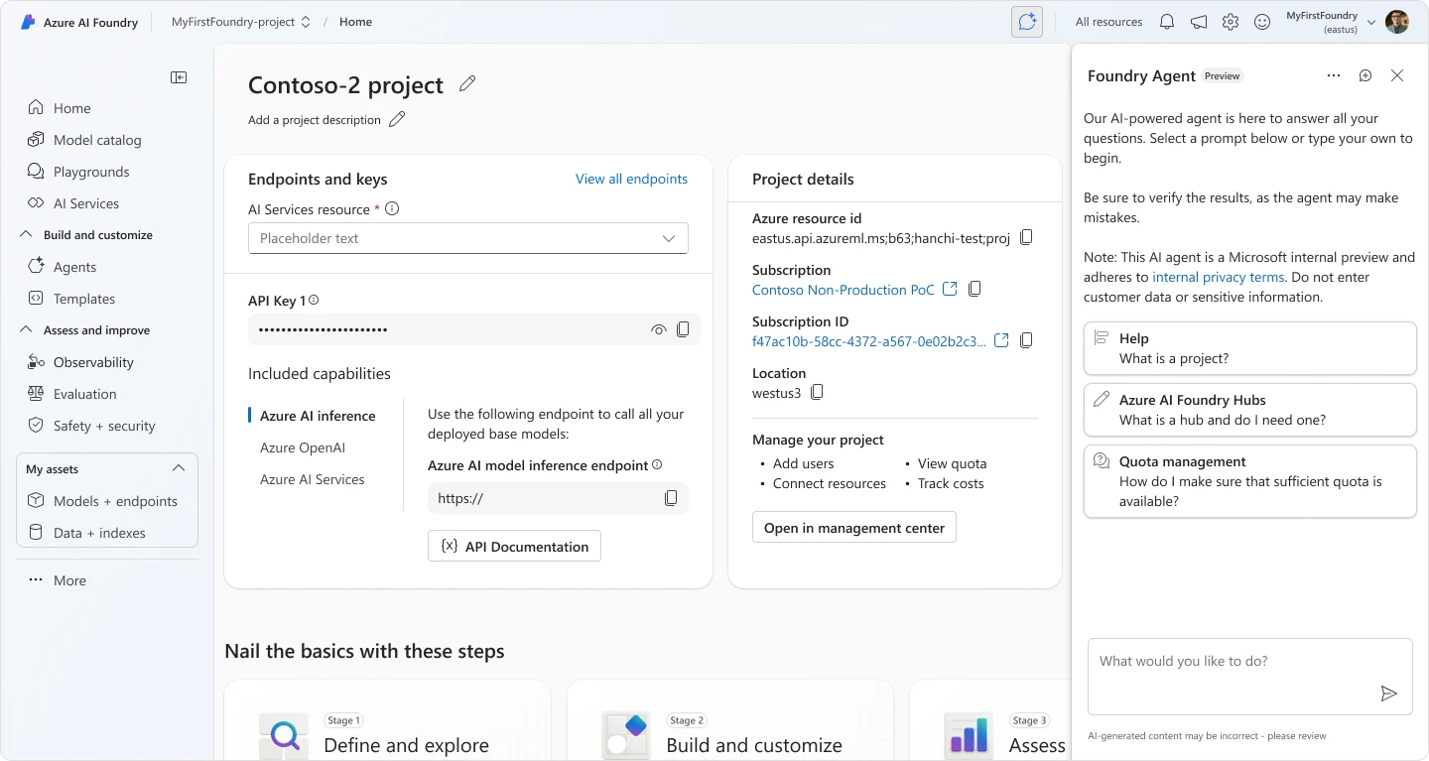This screenshot has height=761, width=1429.
Task: Toggle the Foundry Agent chat button
Action: (1027, 22)
